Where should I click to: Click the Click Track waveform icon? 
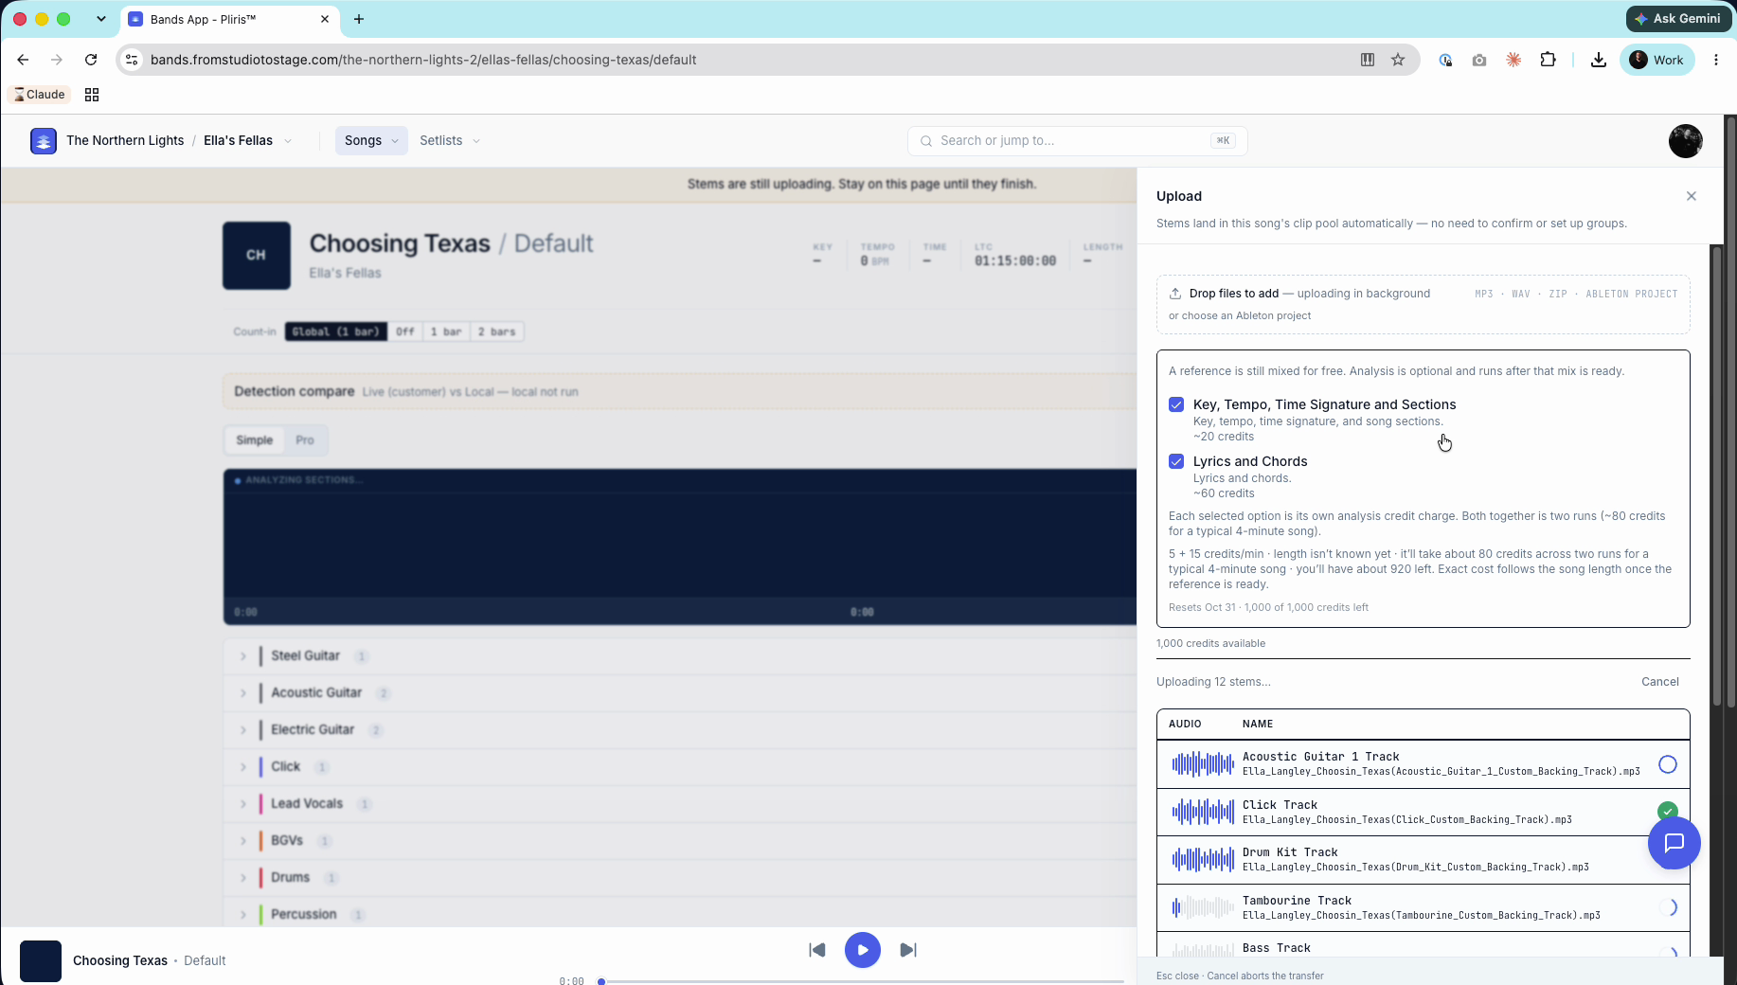point(1203,812)
